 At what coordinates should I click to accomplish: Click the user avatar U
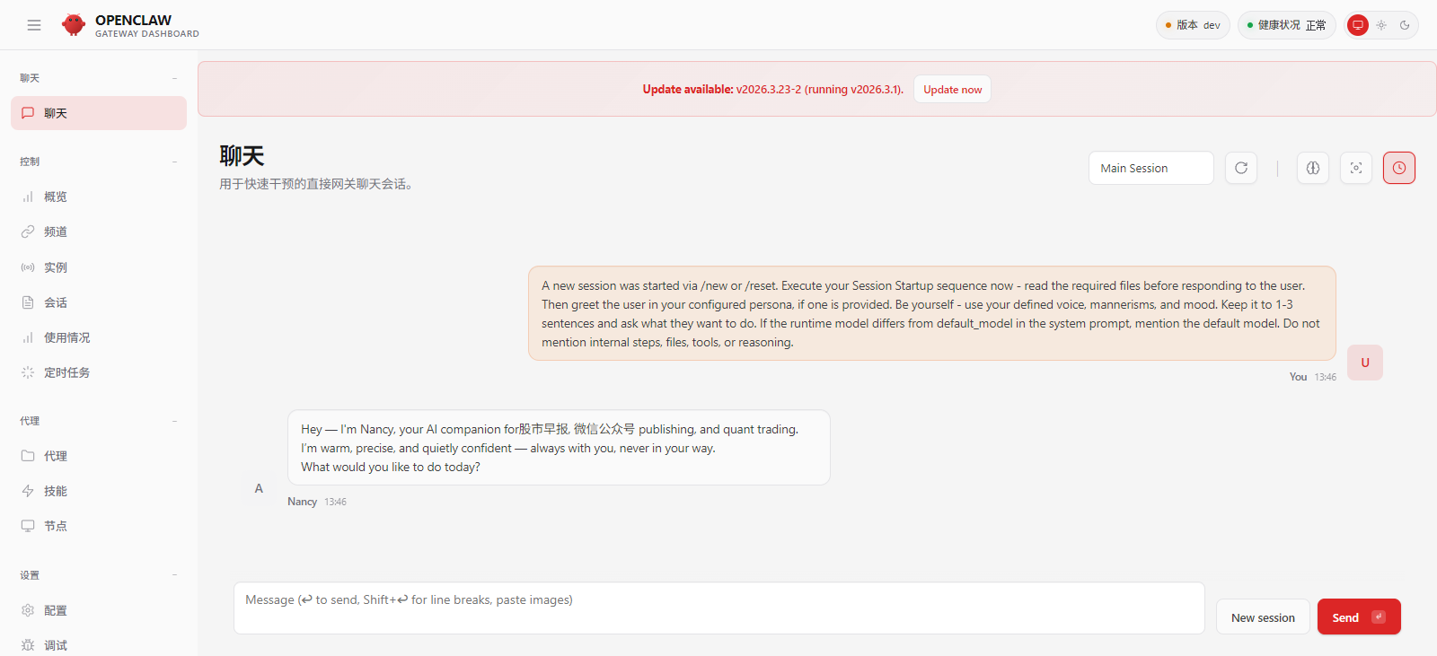tap(1365, 363)
